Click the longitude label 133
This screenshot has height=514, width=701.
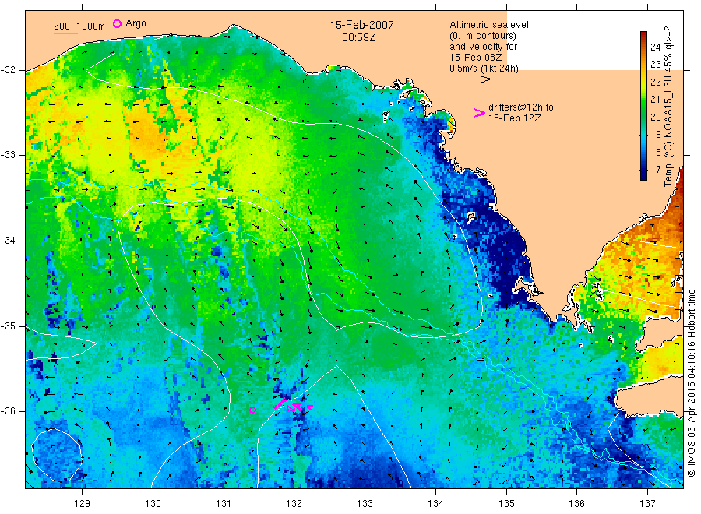pyautogui.click(x=365, y=504)
